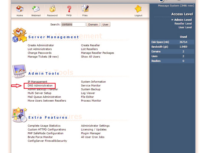The image size is (202, 153).
Task: Open DNS Administration link
Action: point(40,86)
